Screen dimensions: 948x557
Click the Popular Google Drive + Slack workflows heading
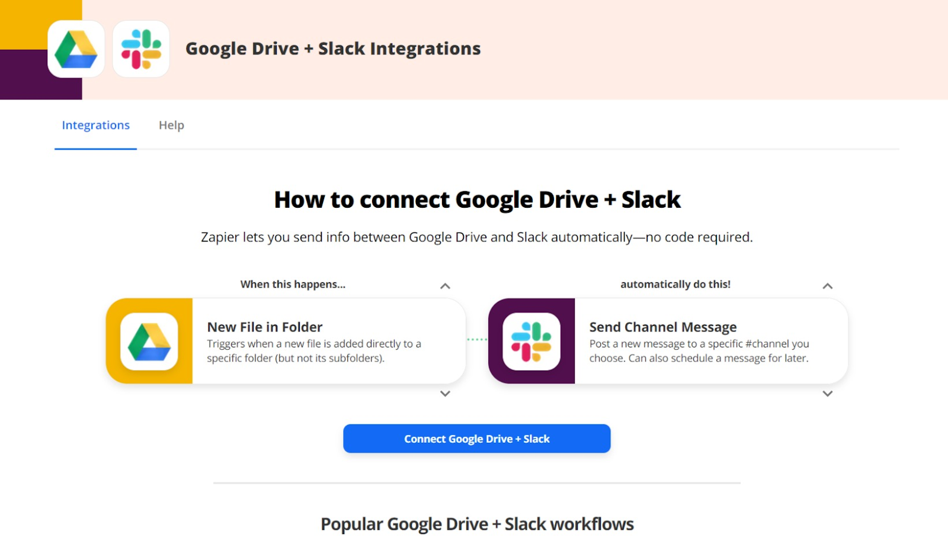478,524
